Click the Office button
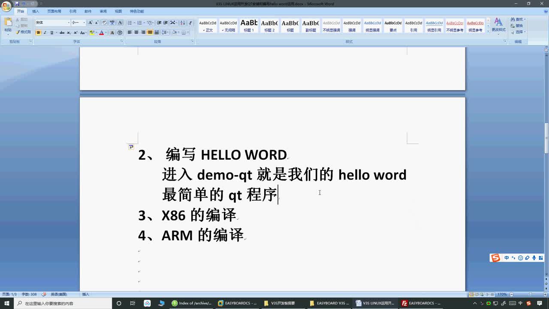Viewport: 549px width, 309px height. (6, 6)
